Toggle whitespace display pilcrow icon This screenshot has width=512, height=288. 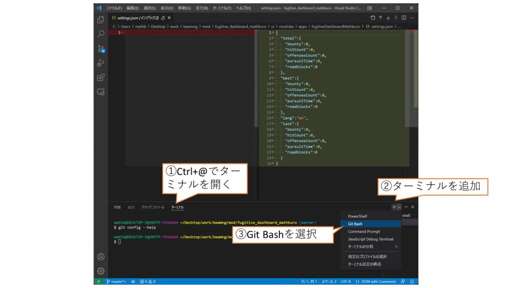(396, 17)
